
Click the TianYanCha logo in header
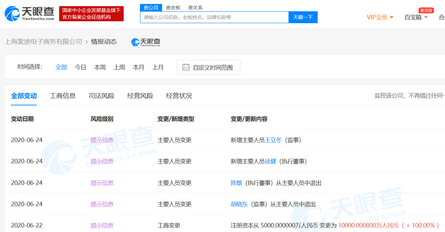click(x=29, y=14)
